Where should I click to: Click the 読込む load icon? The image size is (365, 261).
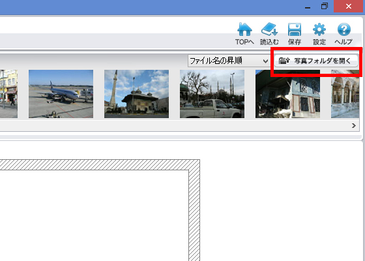click(269, 34)
